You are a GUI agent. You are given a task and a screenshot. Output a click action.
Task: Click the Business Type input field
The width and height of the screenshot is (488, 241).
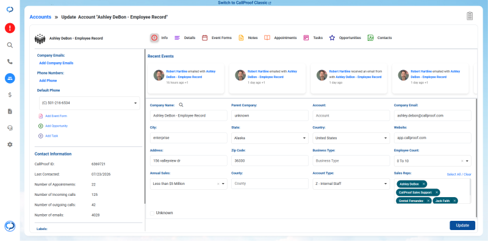coord(351,160)
